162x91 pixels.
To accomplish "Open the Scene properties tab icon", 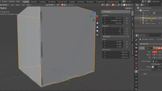I will (x=136, y=55).
